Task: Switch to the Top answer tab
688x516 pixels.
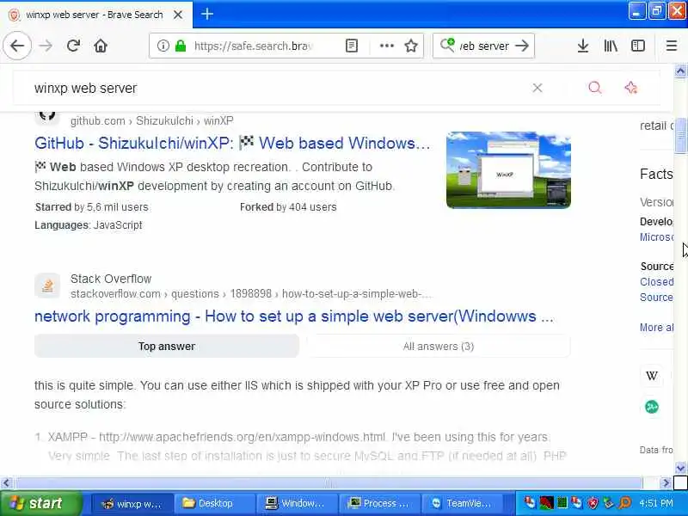Action: click(167, 347)
